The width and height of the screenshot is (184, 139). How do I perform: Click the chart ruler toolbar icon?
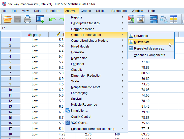click(141, 19)
